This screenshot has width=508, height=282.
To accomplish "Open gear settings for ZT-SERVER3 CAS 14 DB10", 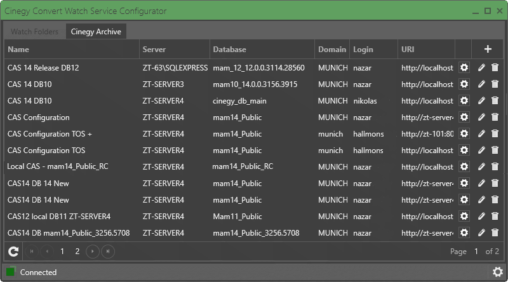I will point(464,84).
